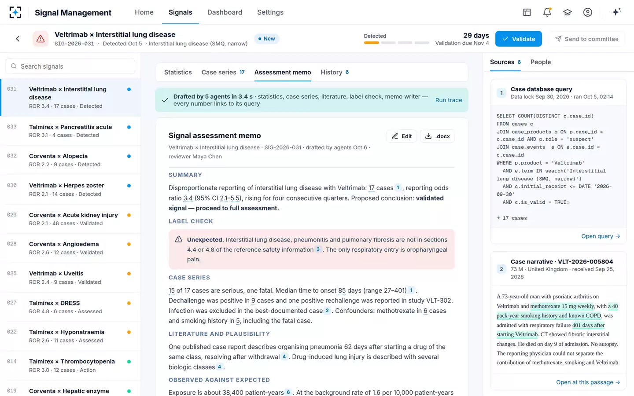Open Veltrimab × Uveitis signal
The image size is (634, 396).
(70, 278)
